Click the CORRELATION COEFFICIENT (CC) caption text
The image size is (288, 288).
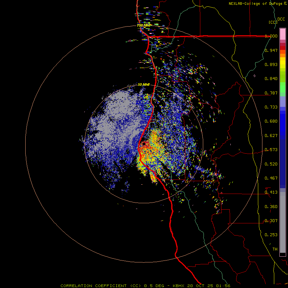(101, 286)
